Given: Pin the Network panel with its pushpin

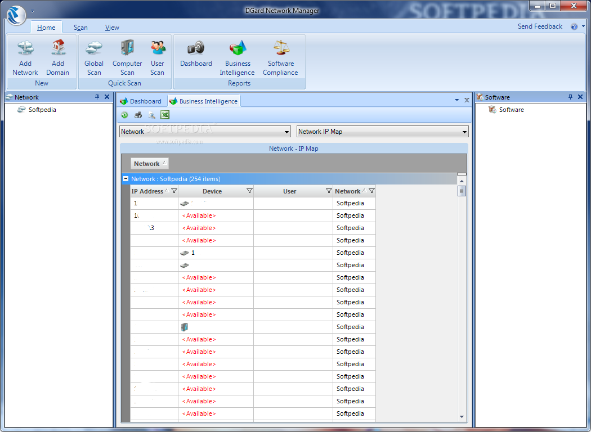Looking at the screenshot, I should (97, 97).
